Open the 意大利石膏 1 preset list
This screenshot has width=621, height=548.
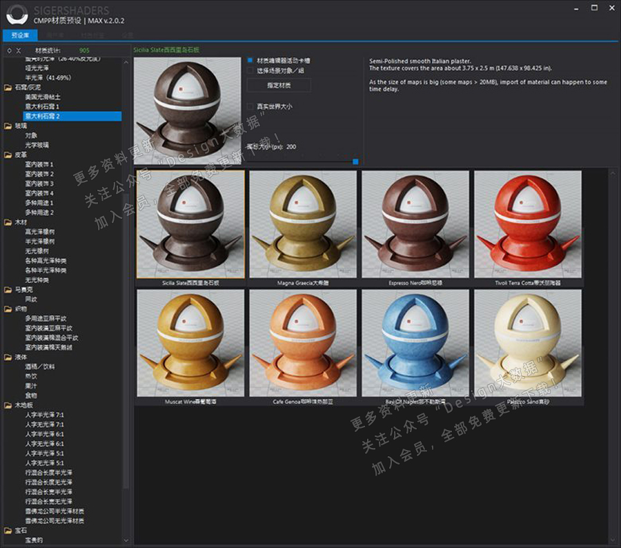(x=42, y=107)
